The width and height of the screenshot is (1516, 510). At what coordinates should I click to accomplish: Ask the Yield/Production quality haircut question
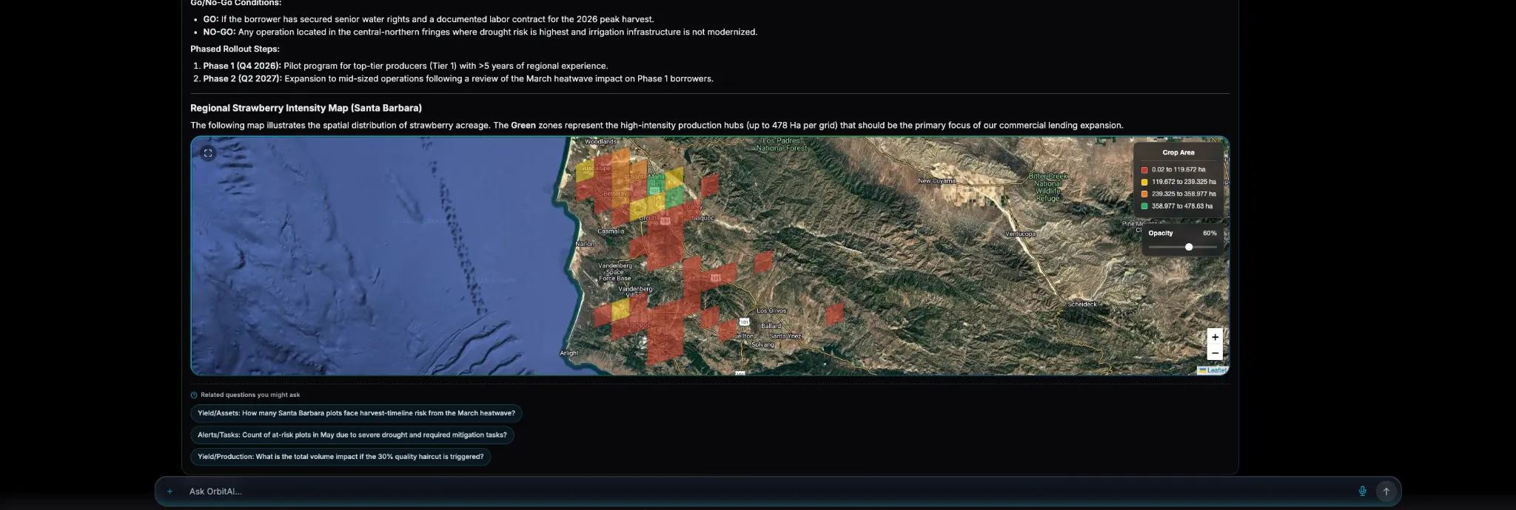click(341, 457)
